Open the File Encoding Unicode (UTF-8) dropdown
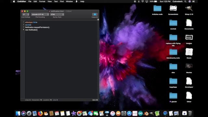The height and width of the screenshot is (117, 208). 40,14
